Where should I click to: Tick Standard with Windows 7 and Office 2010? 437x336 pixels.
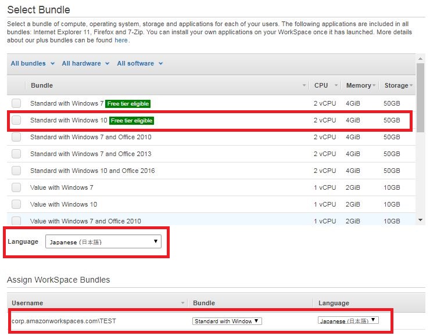[x=16, y=137]
